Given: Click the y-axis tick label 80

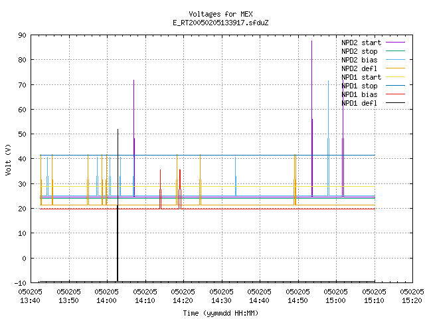Looking at the screenshot, I should click(22, 60).
